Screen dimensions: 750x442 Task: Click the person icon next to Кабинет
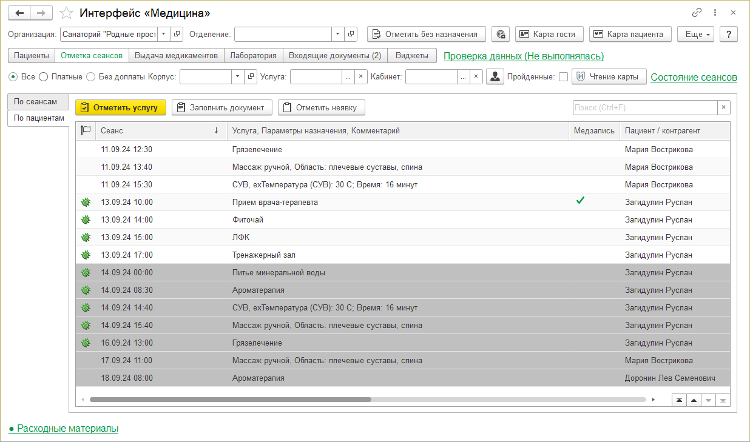[495, 77]
